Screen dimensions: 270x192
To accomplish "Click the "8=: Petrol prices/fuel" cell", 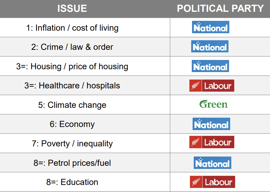I will (72, 163).
